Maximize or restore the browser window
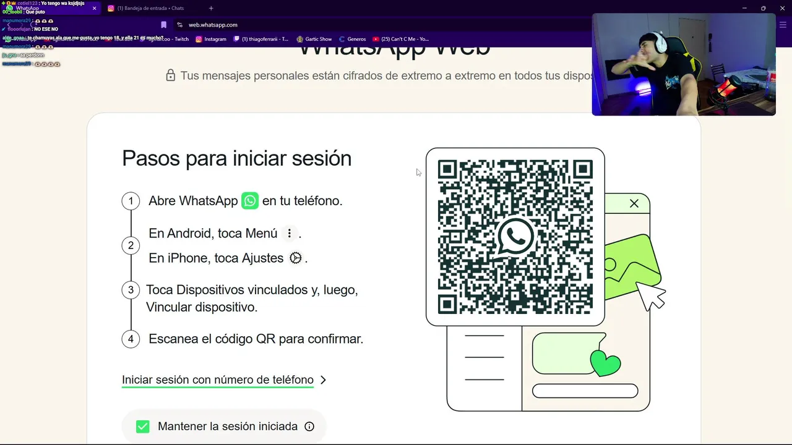 (763, 8)
